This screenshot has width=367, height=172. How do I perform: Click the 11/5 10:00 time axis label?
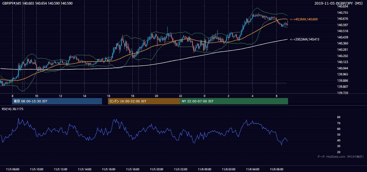pos(36,169)
